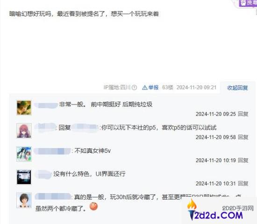Open the green hat avatar profile

click(24, 108)
